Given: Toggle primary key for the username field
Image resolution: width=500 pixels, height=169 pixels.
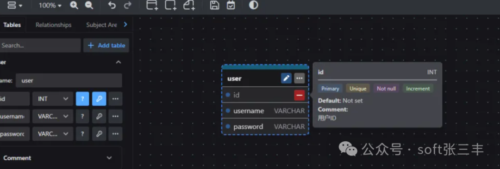Looking at the screenshot, I should [x=99, y=116].
